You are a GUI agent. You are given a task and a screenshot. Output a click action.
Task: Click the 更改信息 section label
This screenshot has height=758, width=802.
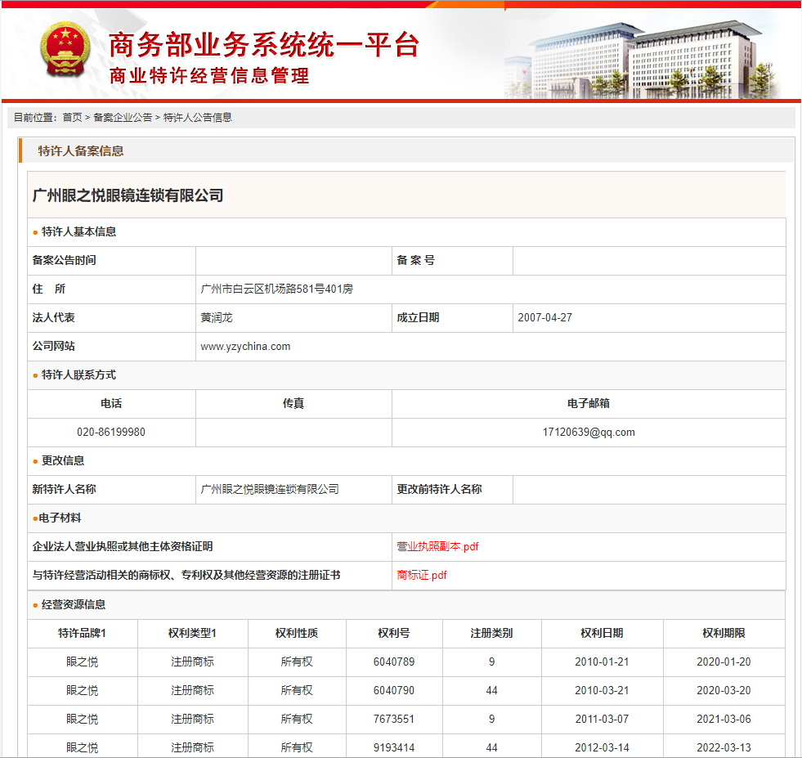point(63,461)
